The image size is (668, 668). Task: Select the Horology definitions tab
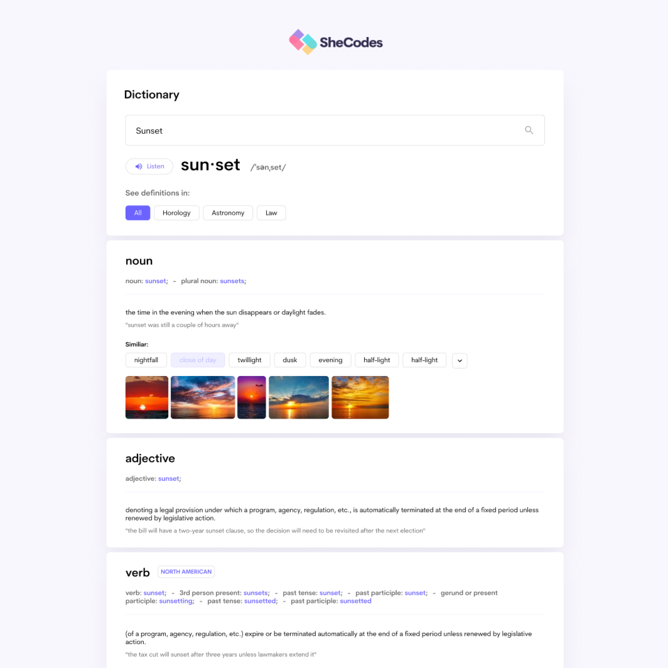(176, 212)
